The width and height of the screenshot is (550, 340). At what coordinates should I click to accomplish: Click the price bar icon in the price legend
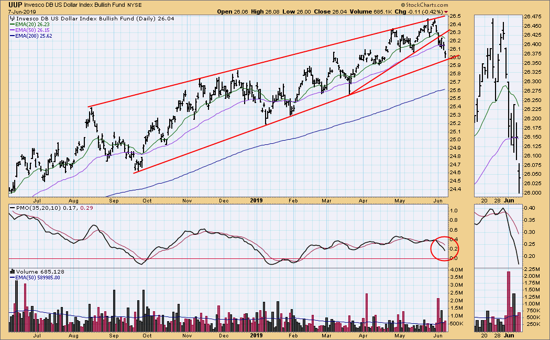point(12,18)
